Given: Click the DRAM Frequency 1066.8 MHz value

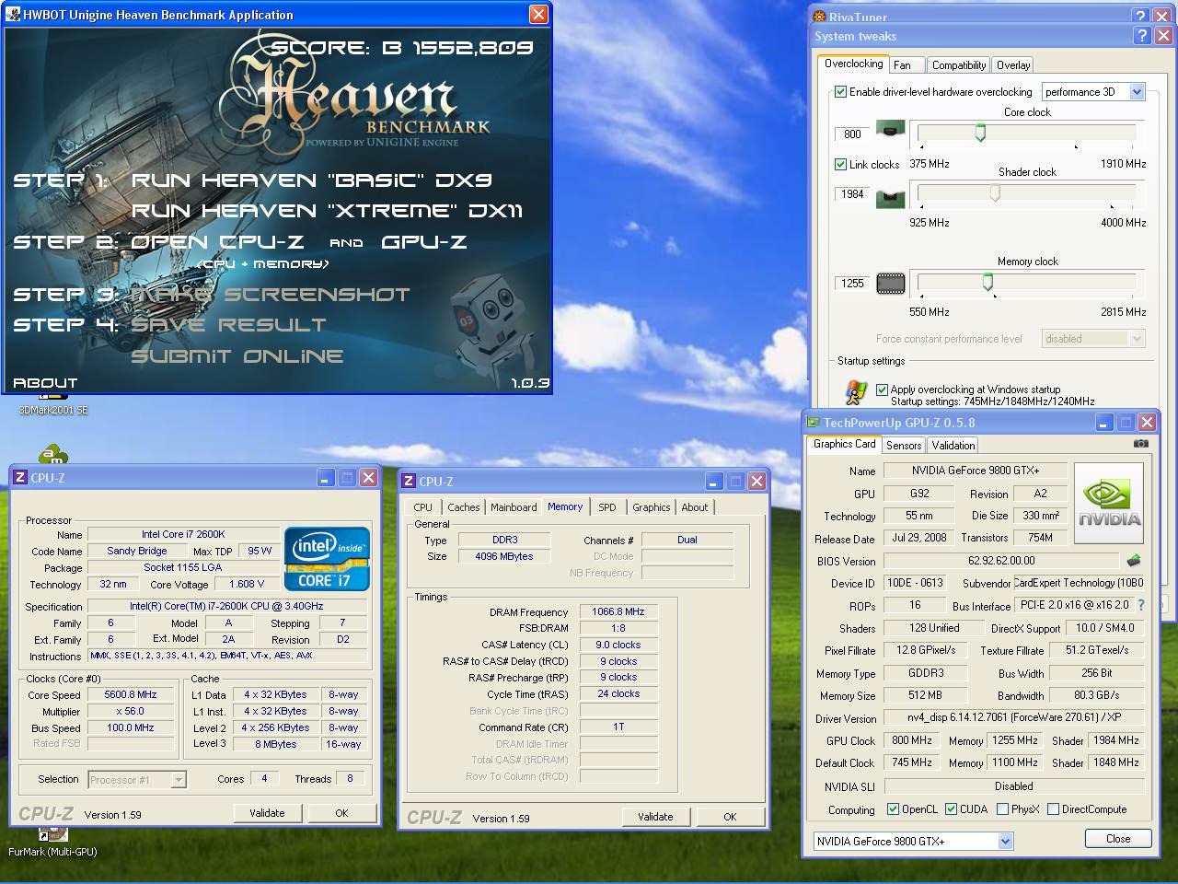Looking at the screenshot, I should (x=618, y=612).
